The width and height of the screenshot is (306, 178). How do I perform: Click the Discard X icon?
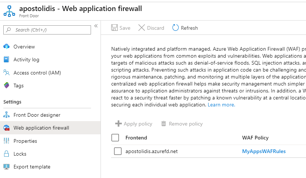(x=142, y=28)
